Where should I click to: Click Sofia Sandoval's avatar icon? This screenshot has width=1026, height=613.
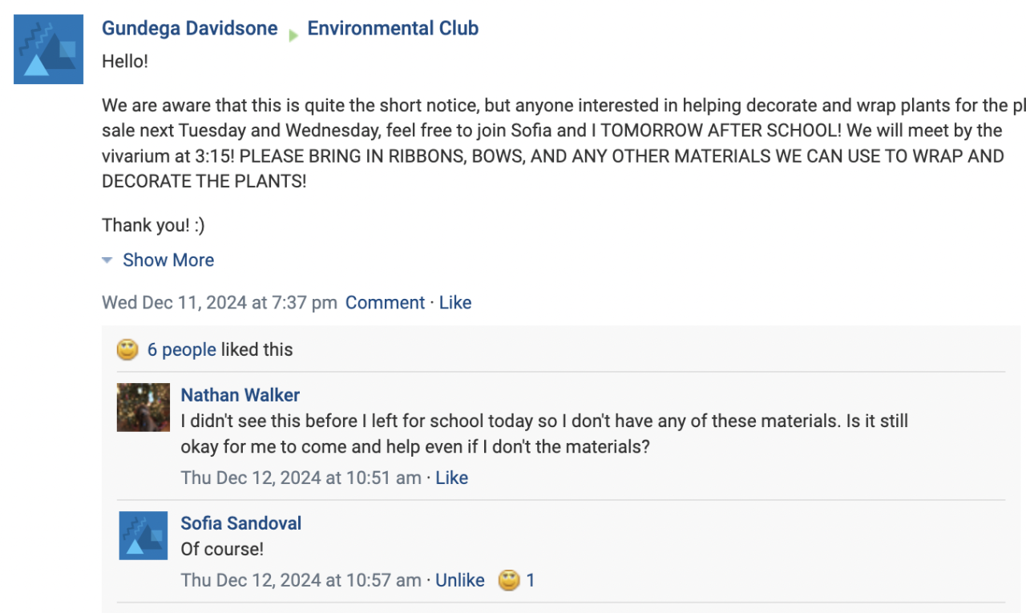pos(143,535)
